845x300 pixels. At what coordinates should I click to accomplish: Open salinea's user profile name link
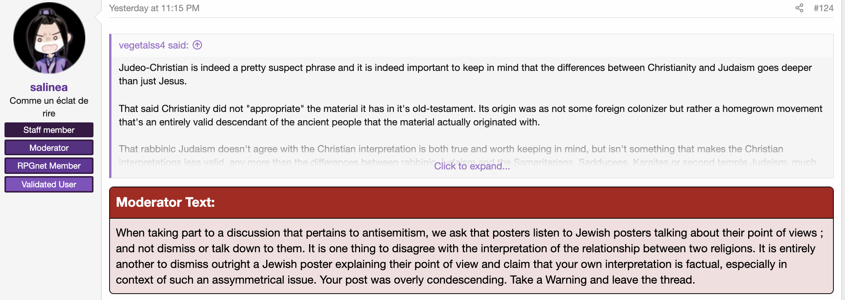pyautogui.click(x=49, y=87)
